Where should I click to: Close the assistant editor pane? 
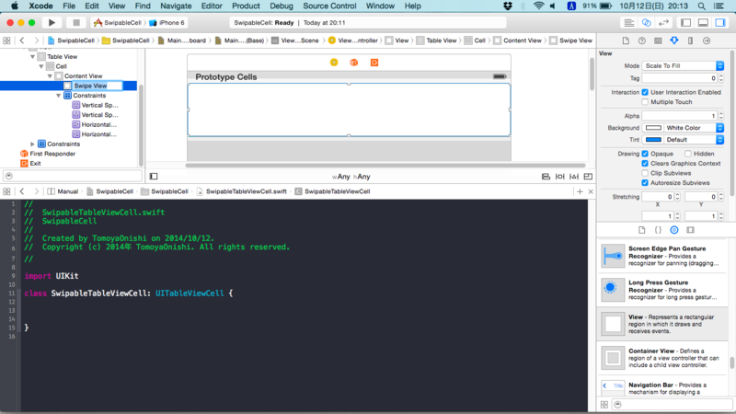591,191
